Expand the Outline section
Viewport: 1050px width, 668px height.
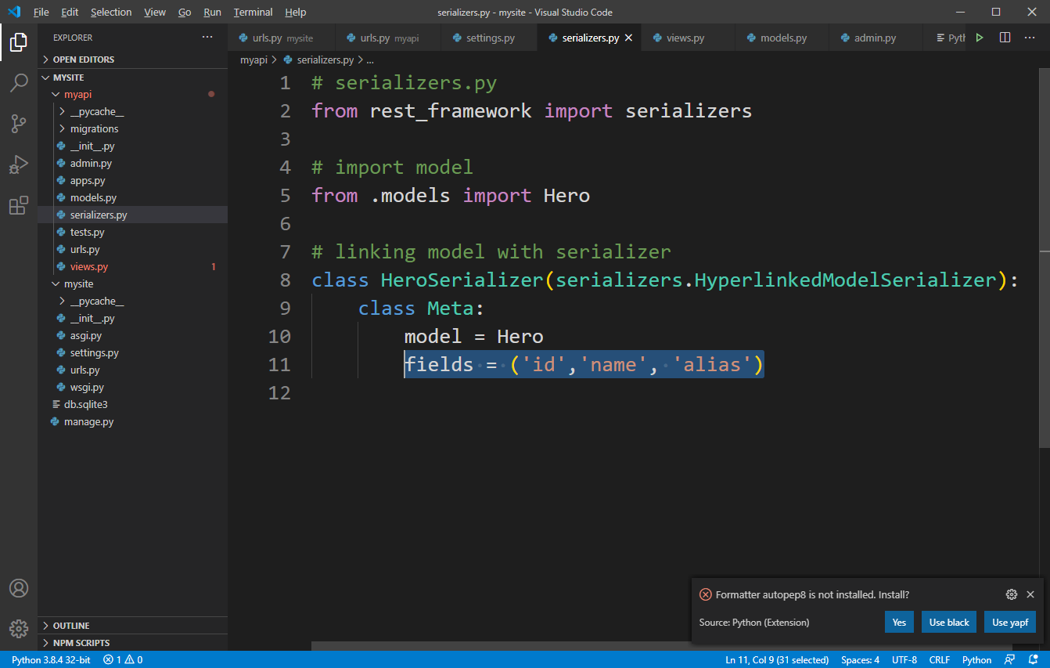click(x=133, y=626)
